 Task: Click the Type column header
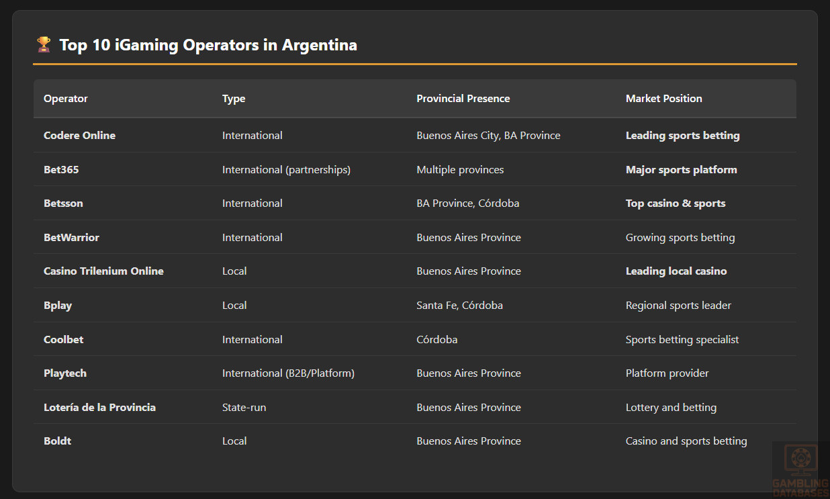coord(234,99)
